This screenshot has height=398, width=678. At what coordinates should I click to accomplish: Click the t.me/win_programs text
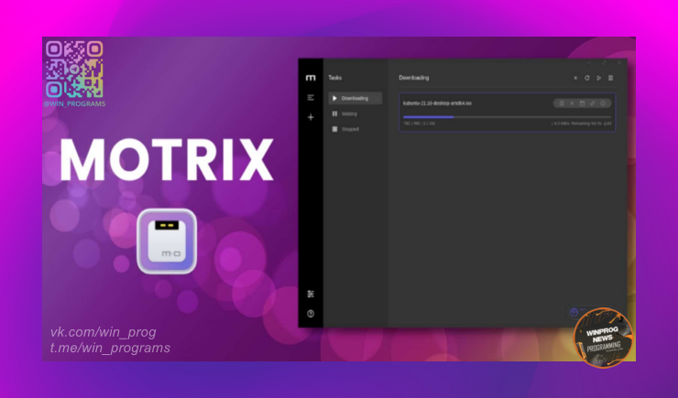point(110,348)
